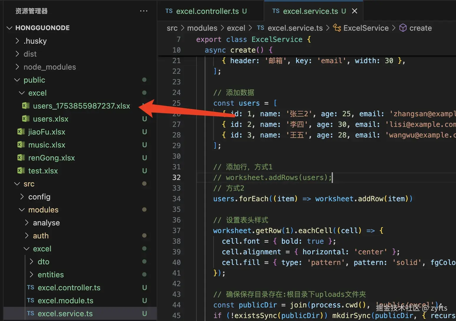Open music.xlsx file
This screenshot has height=321, width=456.
(47, 145)
